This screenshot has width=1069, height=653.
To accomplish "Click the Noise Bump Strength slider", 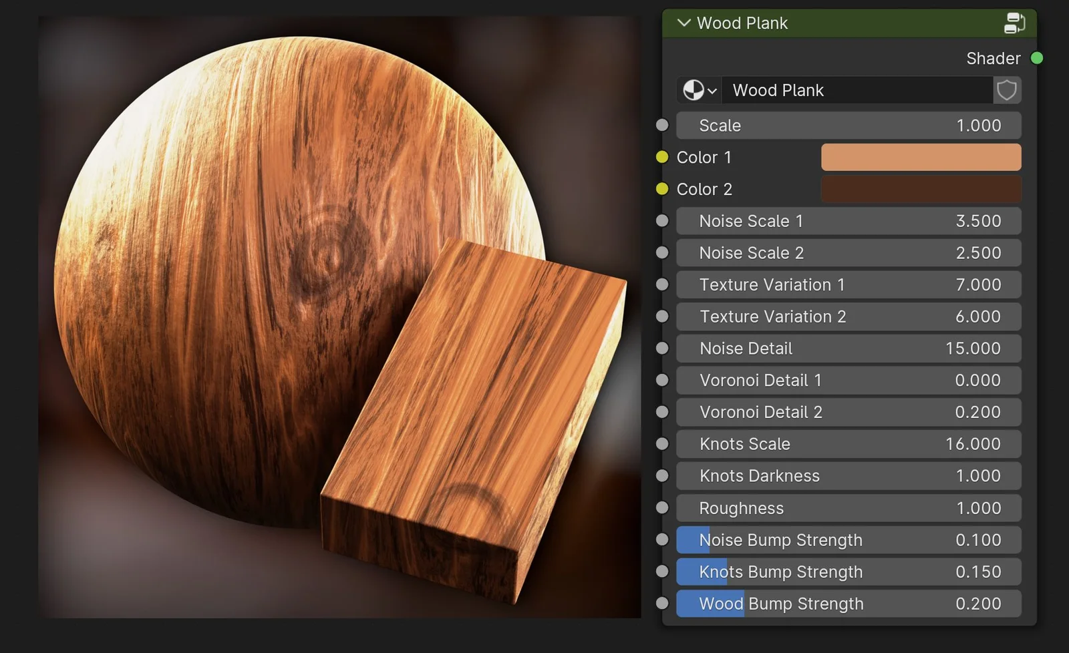I will (848, 540).
